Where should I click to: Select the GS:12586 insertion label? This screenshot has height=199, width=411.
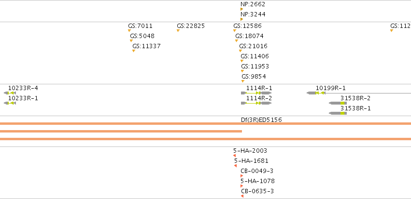click(x=247, y=26)
